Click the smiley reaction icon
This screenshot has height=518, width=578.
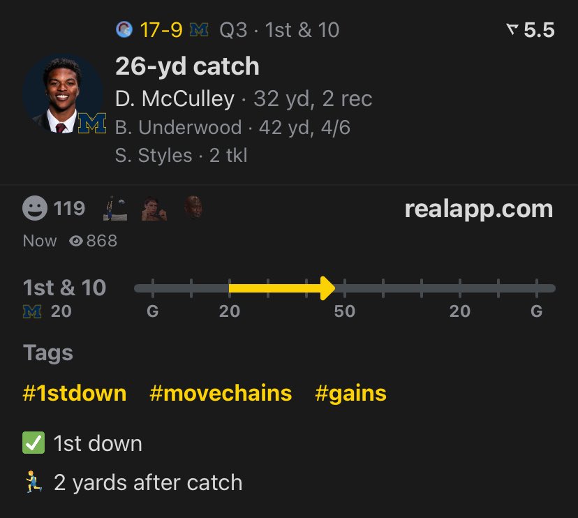point(36,208)
